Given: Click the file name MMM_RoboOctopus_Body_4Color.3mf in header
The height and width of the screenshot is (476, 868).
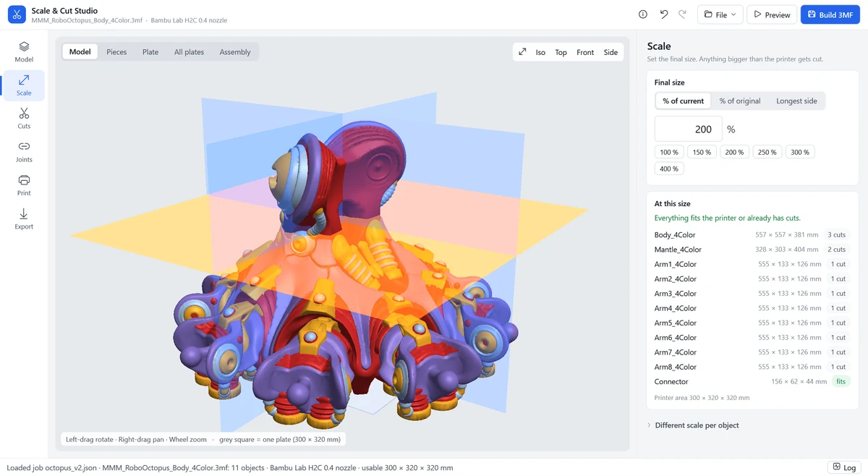Looking at the screenshot, I should [x=86, y=20].
